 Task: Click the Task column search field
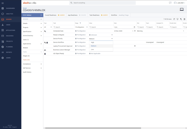coord(63,27)
